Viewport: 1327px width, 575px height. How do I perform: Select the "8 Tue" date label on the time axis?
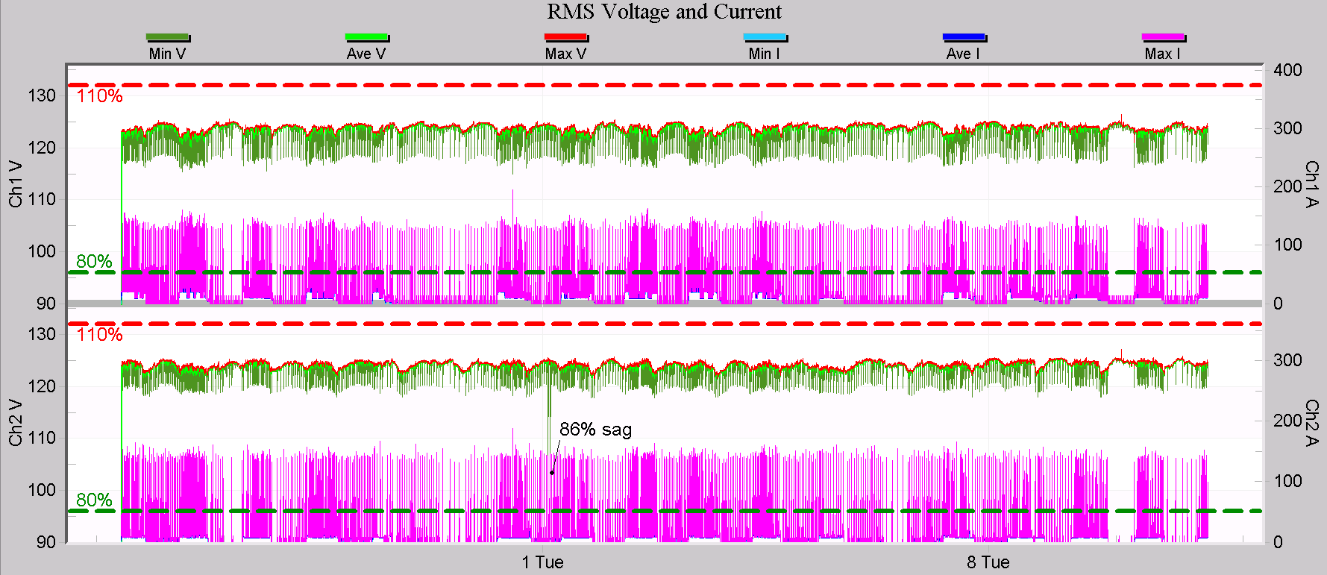988,562
